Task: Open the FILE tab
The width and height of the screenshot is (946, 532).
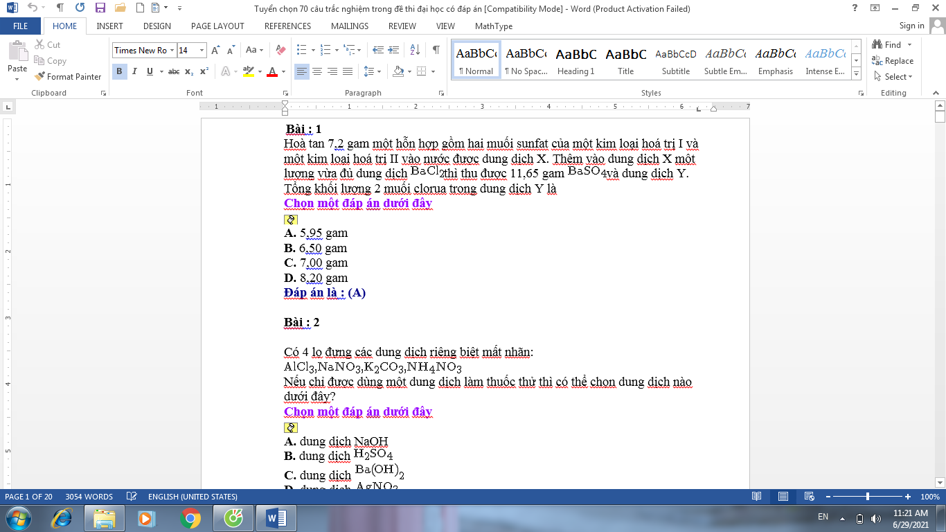Action: 21,26
